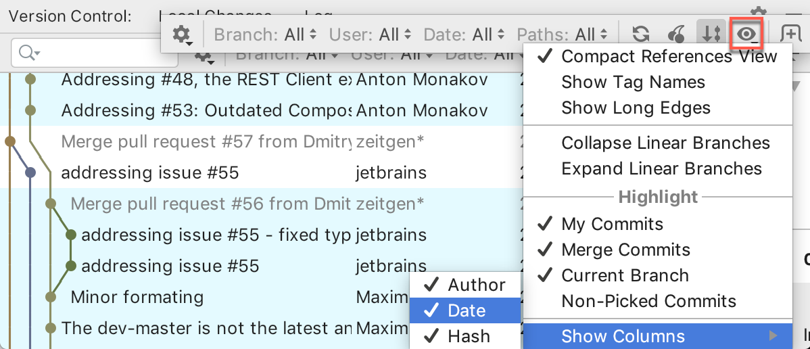Open the gear settings in floating toolbar

tap(183, 34)
